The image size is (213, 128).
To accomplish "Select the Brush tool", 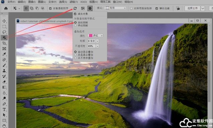I will [4, 65].
